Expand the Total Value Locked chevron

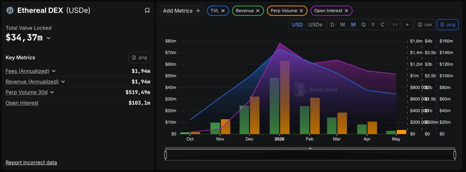click(48, 38)
